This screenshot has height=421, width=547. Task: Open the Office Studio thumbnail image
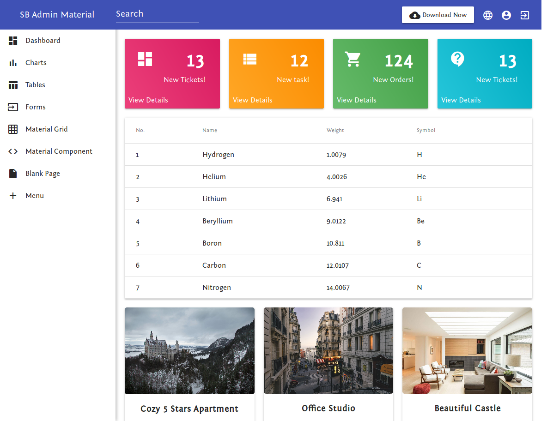pyautogui.click(x=328, y=350)
